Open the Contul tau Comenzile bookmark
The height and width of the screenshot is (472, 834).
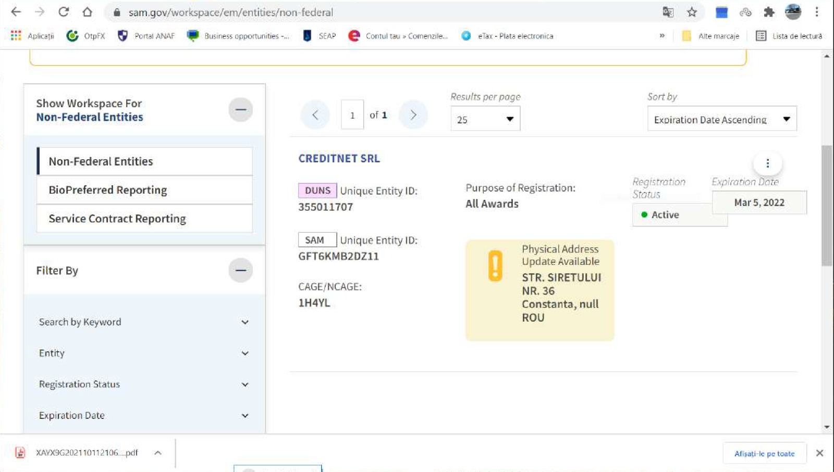pos(398,36)
